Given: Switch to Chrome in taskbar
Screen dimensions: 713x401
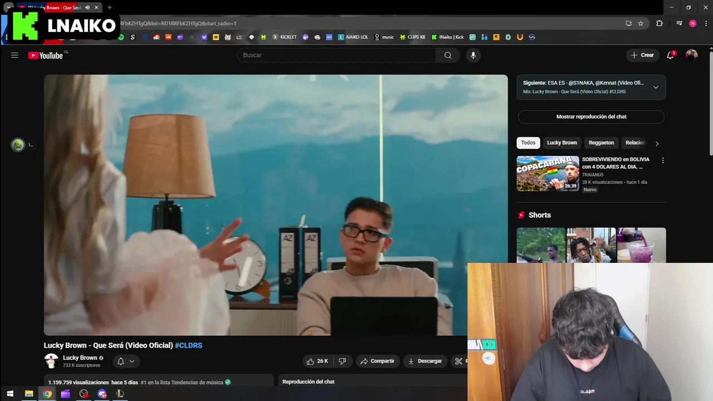Looking at the screenshot, I should point(47,394).
